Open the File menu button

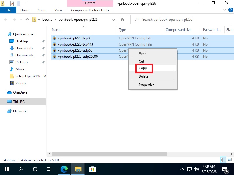pyautogui.click(x=9, y=10)
